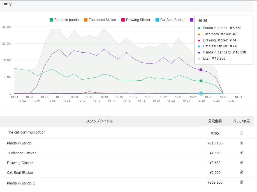Image resolution: width=257 pixels, height=192 pixels.
Task: Click the Panda in panda 2 table row title
Action: [x=21, y=183]
